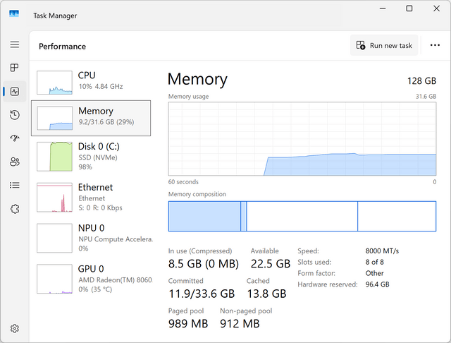Select the GPU 0 performance item

click(91, 279)
